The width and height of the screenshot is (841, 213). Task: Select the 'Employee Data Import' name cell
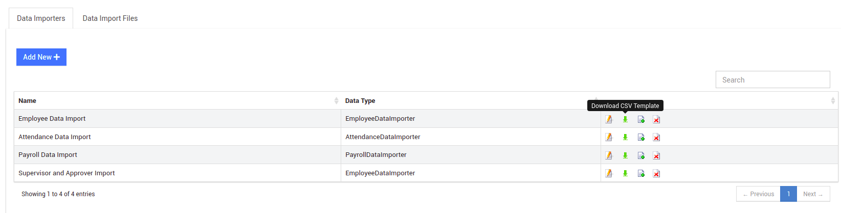pos(178,119)
